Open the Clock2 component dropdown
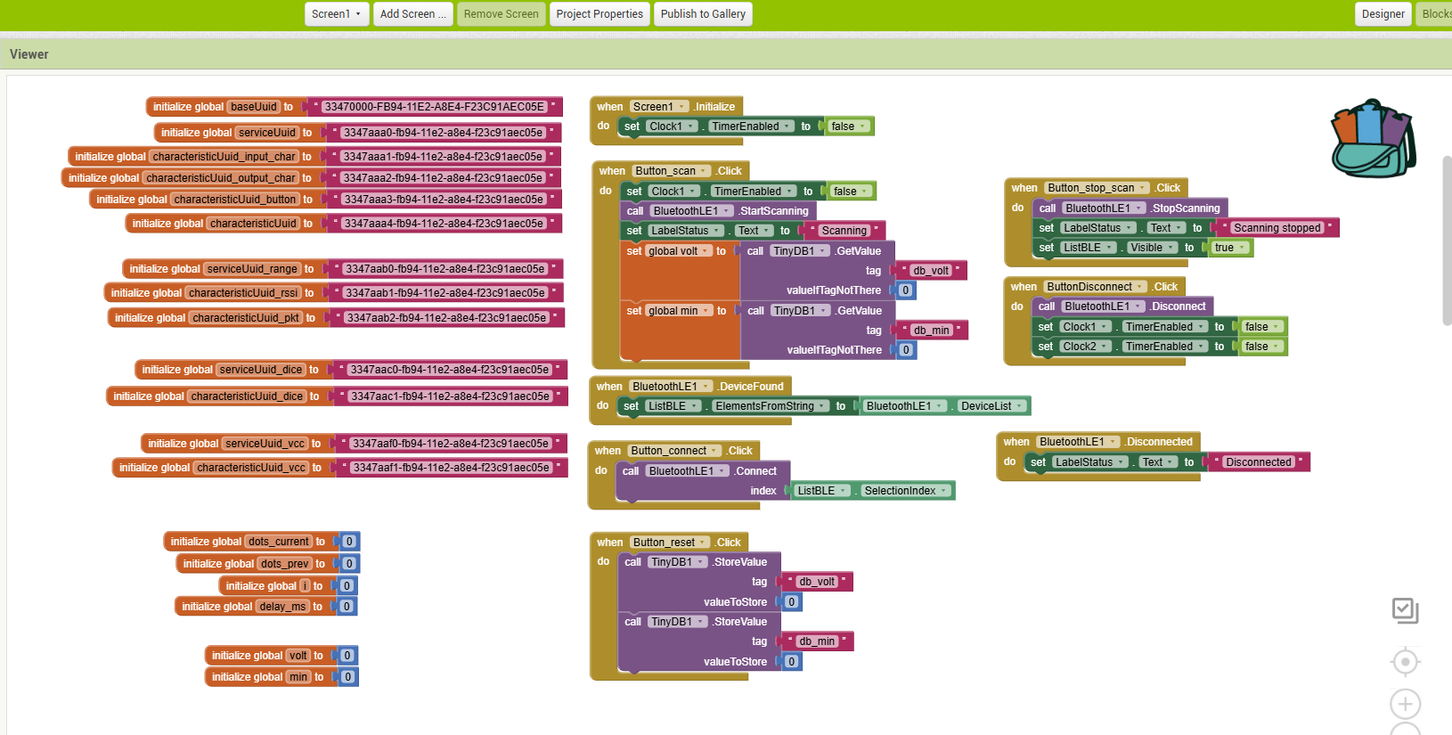 (1085, 347)
